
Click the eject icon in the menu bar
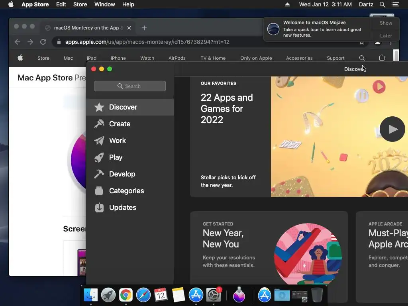[x=287, y=4]
